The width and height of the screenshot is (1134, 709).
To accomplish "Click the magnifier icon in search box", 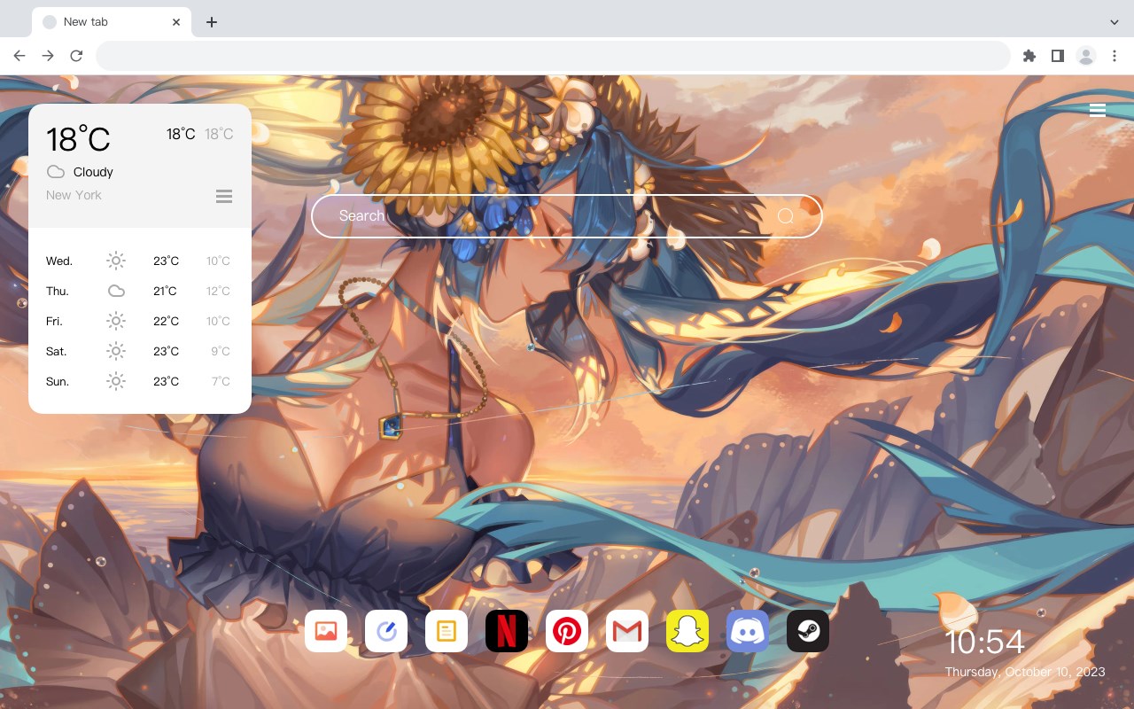I will (x=786, y=216).
